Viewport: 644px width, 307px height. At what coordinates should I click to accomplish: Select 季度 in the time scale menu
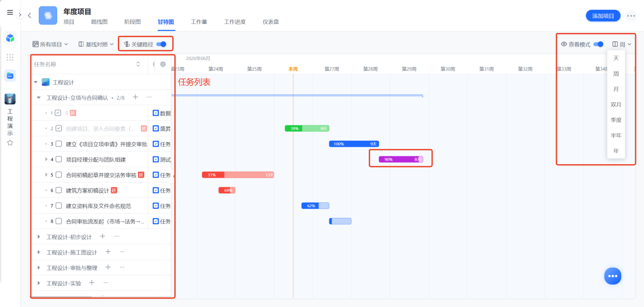point(616,120)
